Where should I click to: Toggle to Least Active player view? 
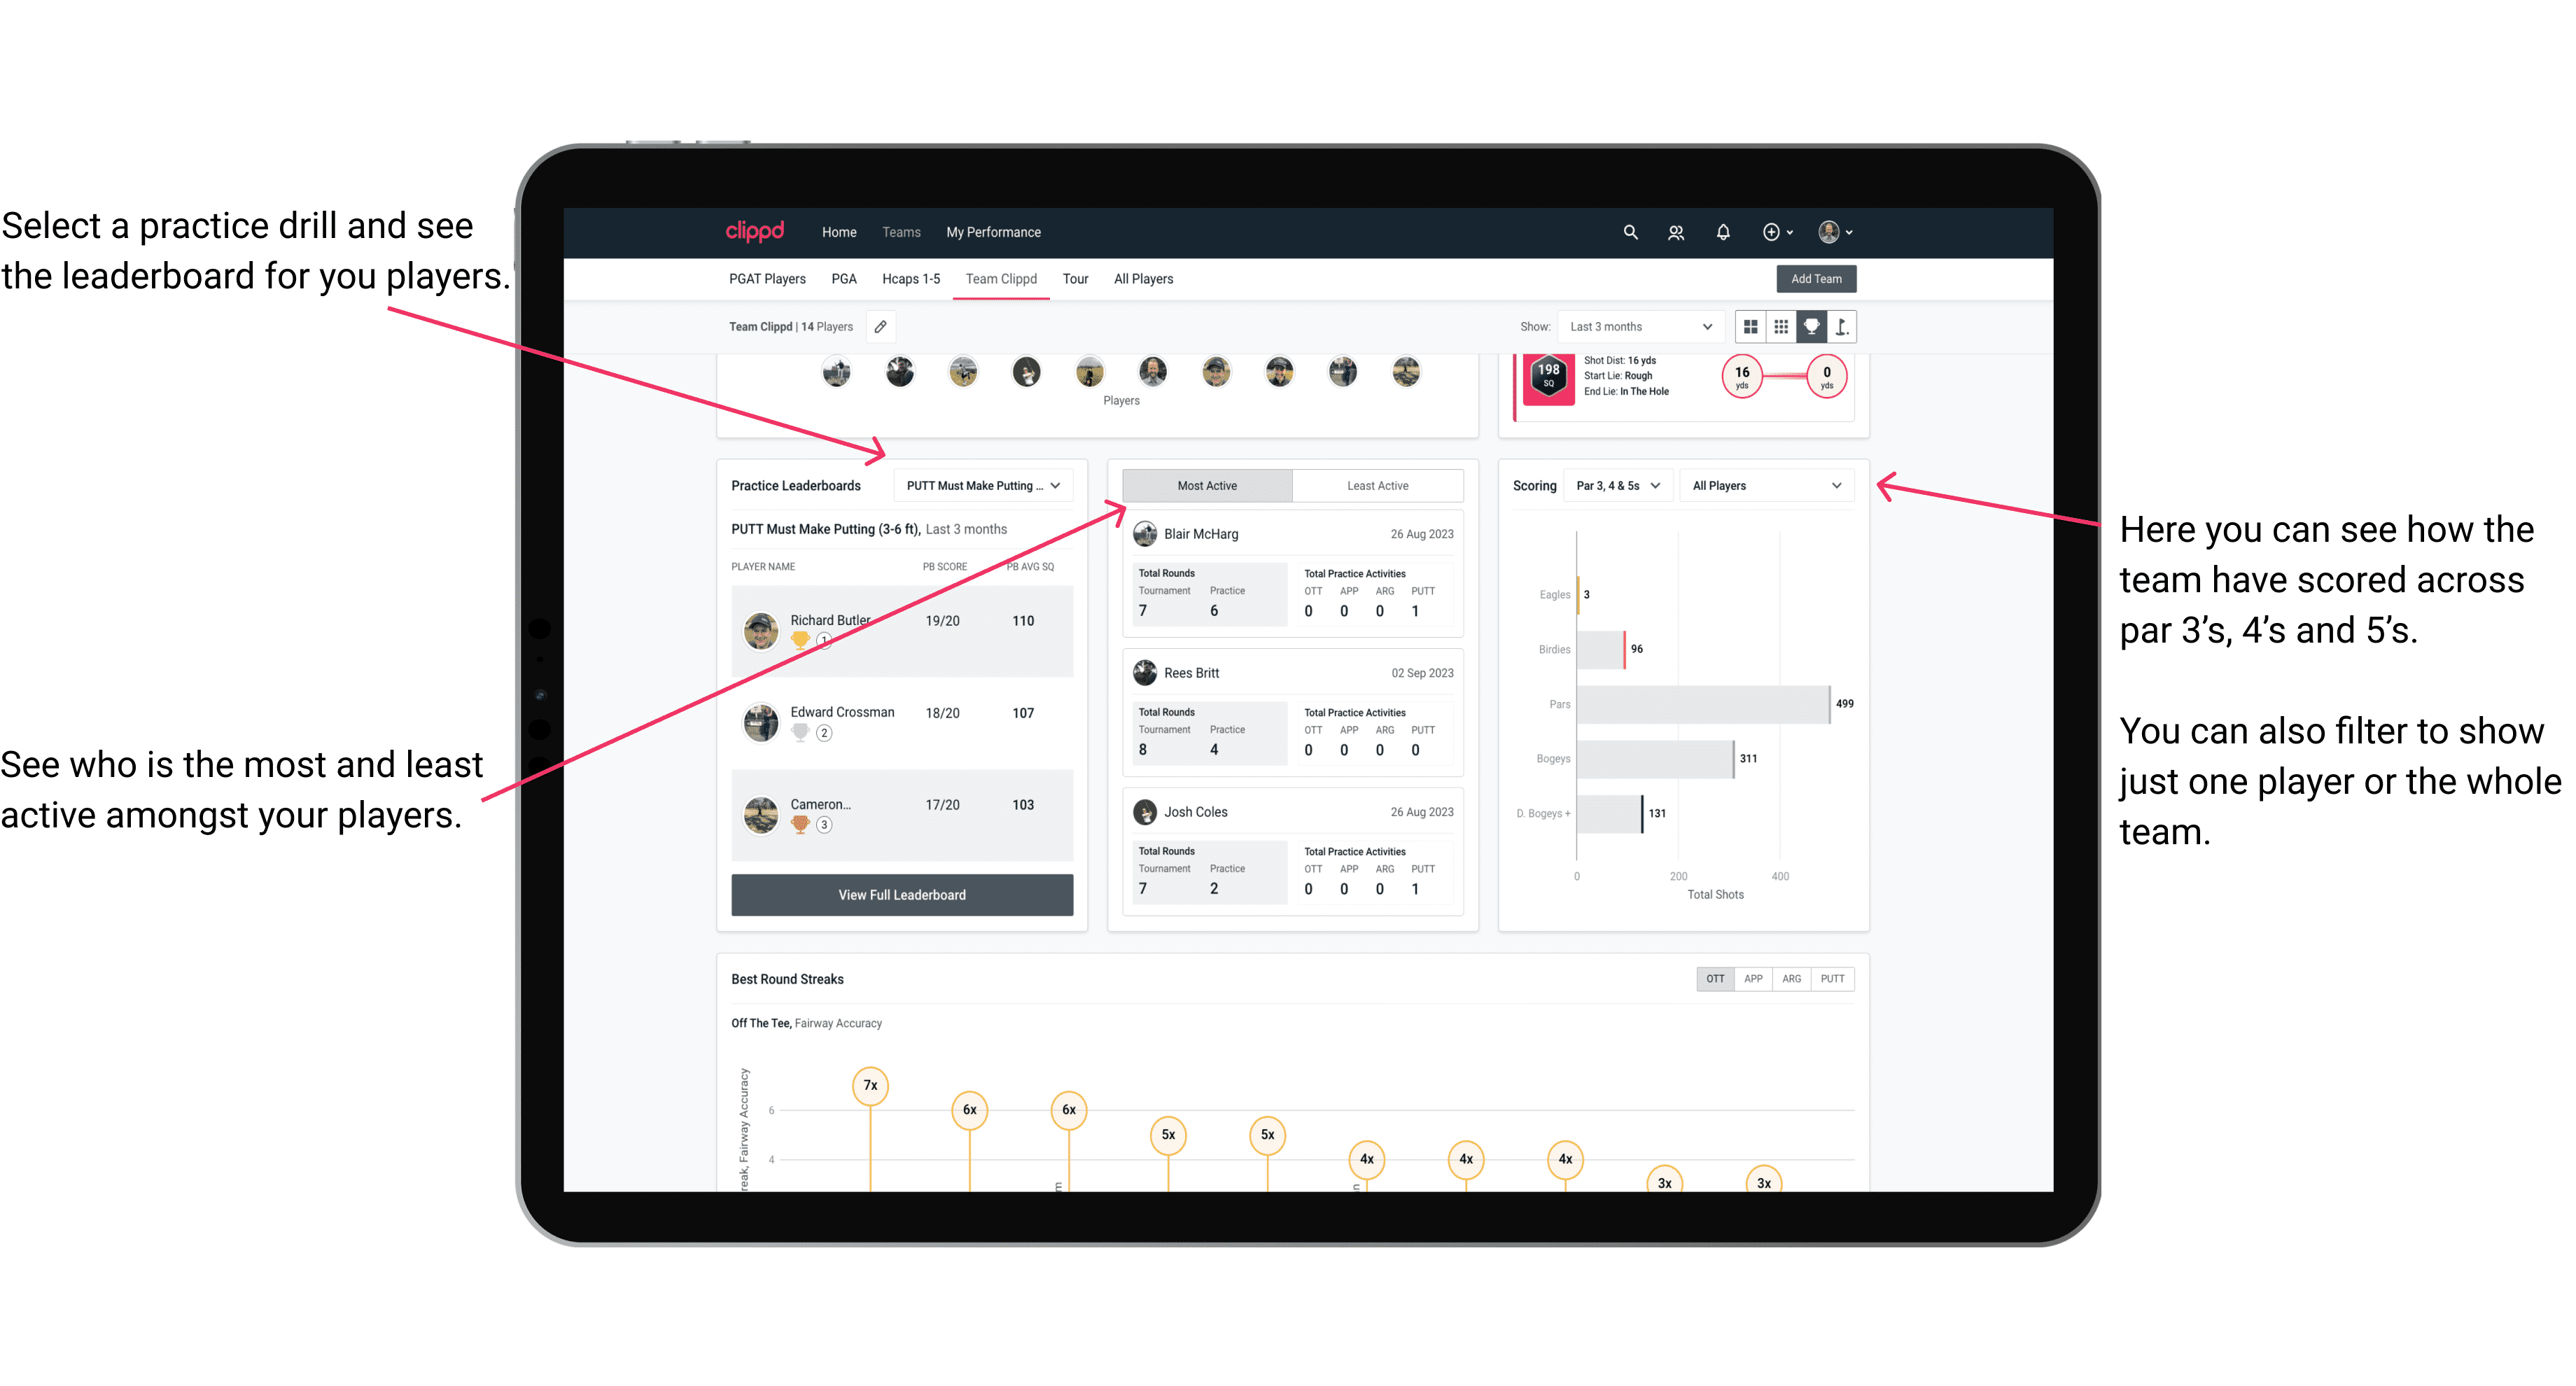click(1375, 486)
